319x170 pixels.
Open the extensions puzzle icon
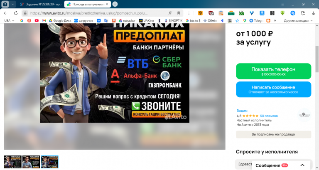(x=303, y=13)
